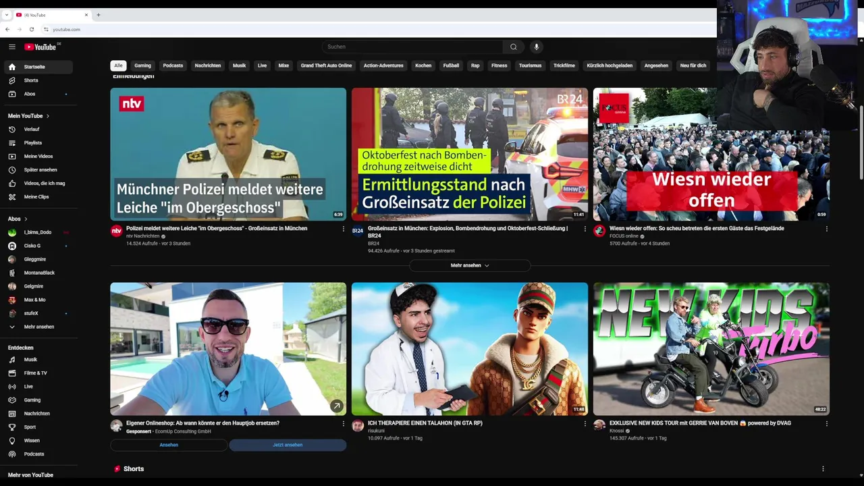Open MontanaBlack subscription channel
This screenshot has height=486, width=864.
click(38, 273)
